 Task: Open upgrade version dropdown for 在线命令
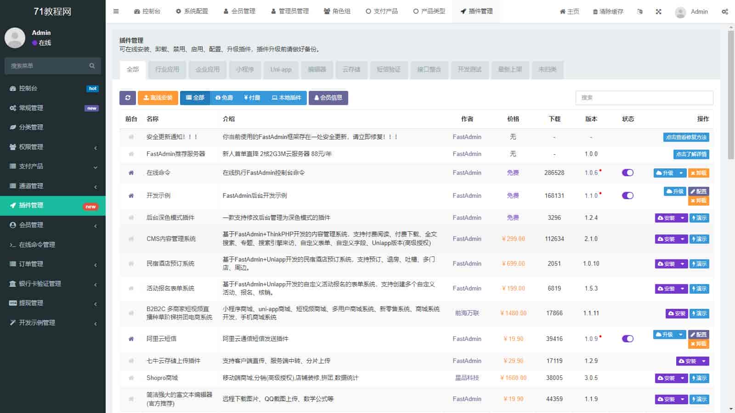(x=681, y=173)
